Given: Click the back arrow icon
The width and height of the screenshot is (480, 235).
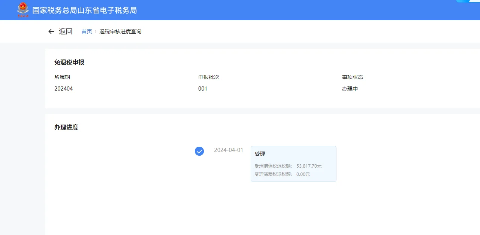Looking at the screenshot, I should coord(51,31).
